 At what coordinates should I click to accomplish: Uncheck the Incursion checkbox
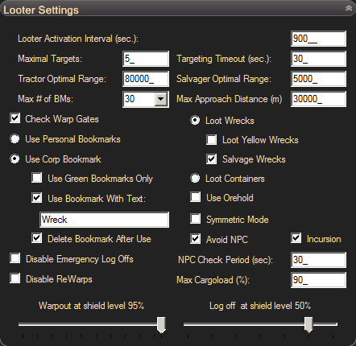[296, 238]
